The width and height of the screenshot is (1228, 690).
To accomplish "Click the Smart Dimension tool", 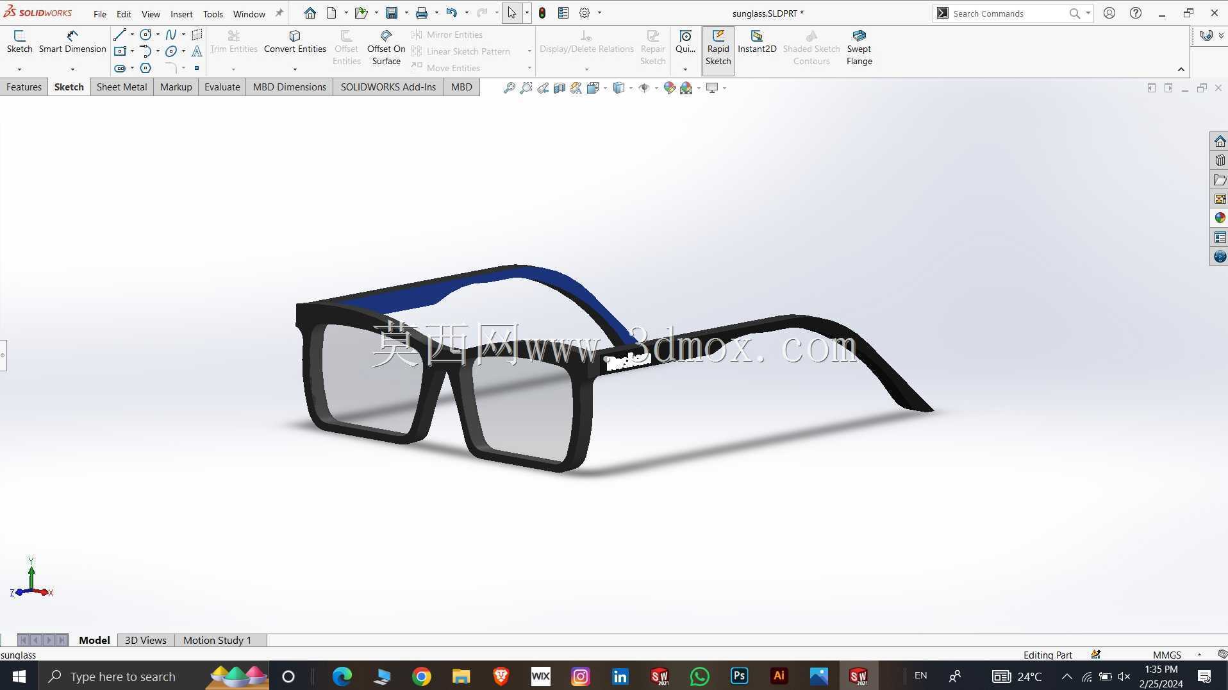I will [x=72, y=42].
